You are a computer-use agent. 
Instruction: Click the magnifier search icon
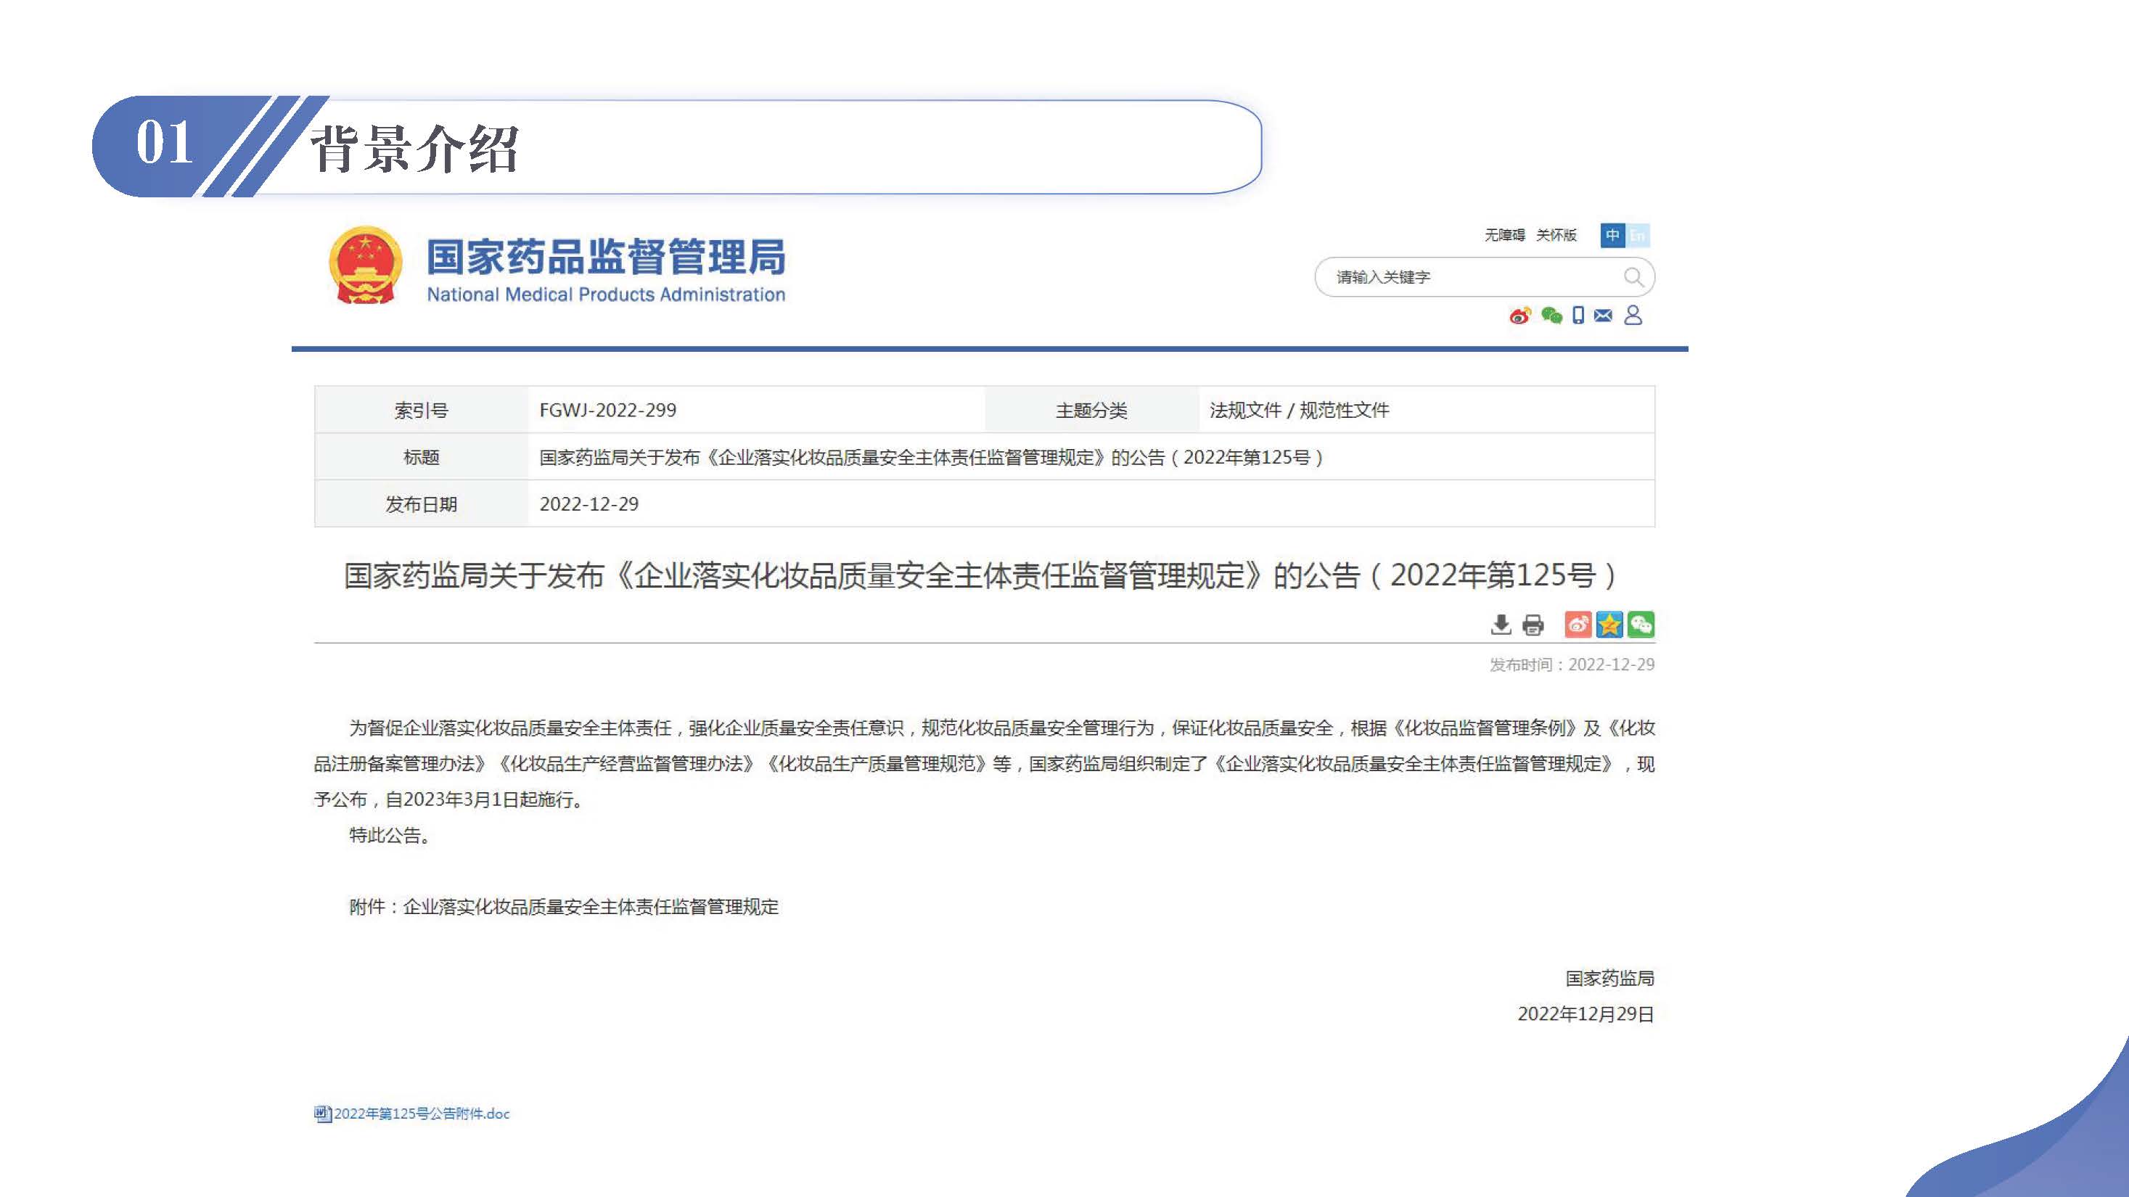click(1633, 278)
